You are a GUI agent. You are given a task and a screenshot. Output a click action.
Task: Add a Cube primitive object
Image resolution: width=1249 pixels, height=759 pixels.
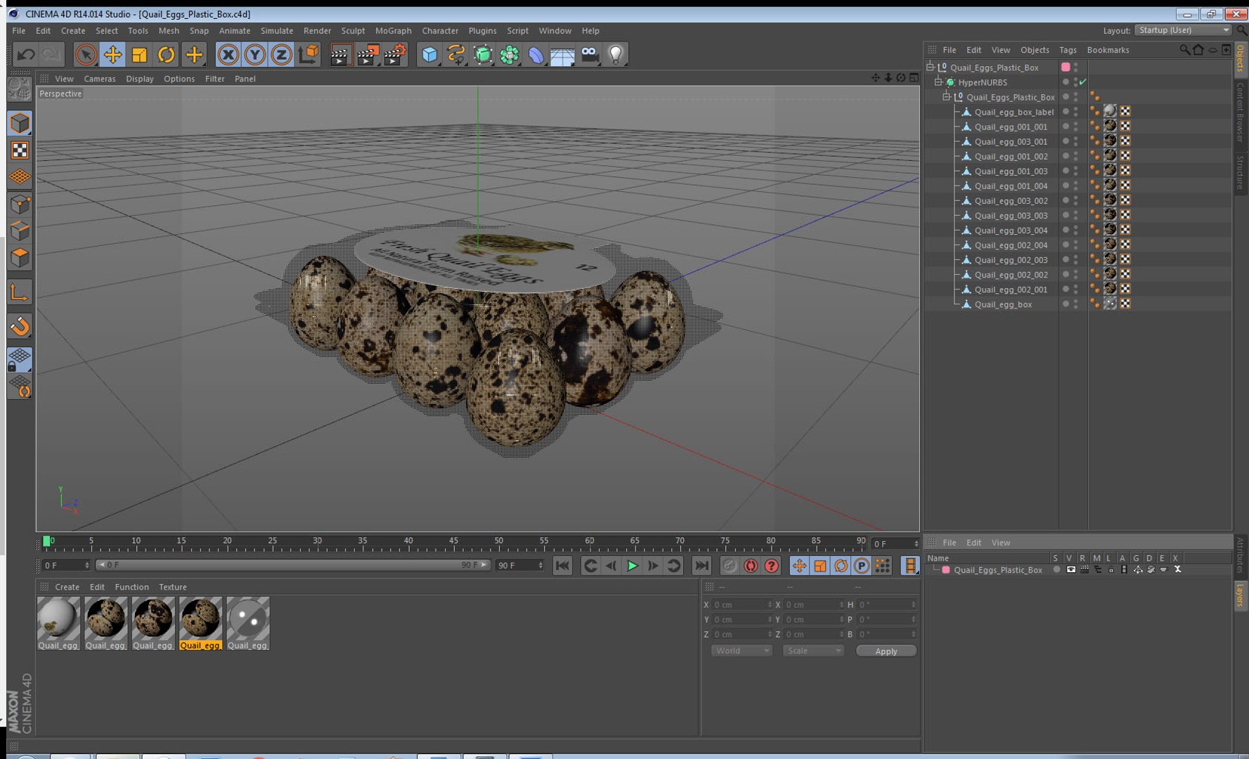coord(429,54)
